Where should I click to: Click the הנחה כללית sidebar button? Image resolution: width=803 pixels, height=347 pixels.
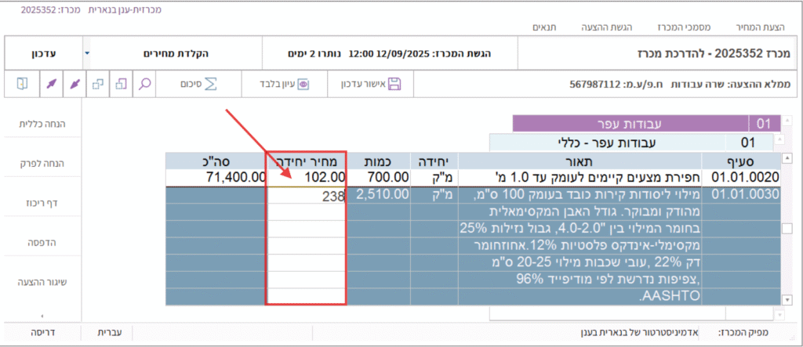point(42,123)
